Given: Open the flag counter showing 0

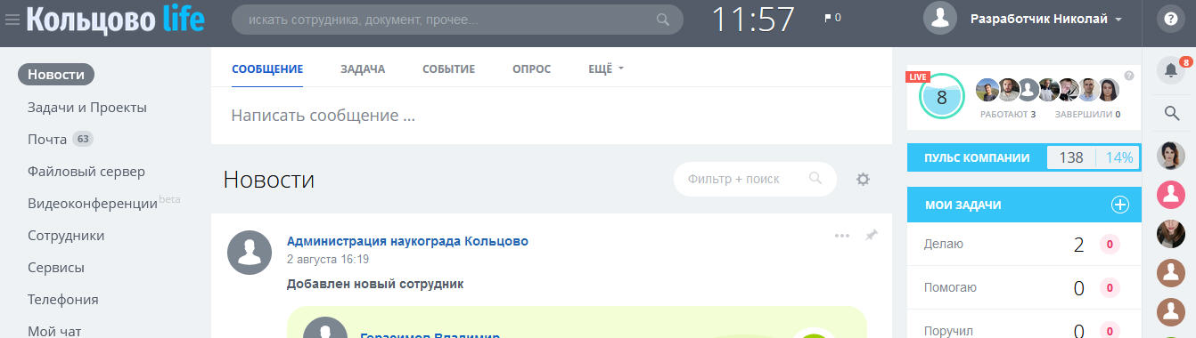Looking at the screenshot, I should click(832, 18).
